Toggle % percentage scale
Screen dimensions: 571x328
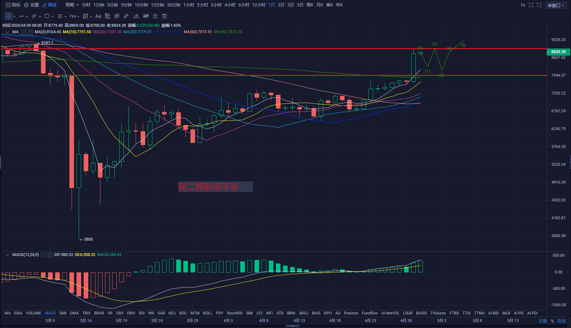pyautogui.click(x=552, y=321)
